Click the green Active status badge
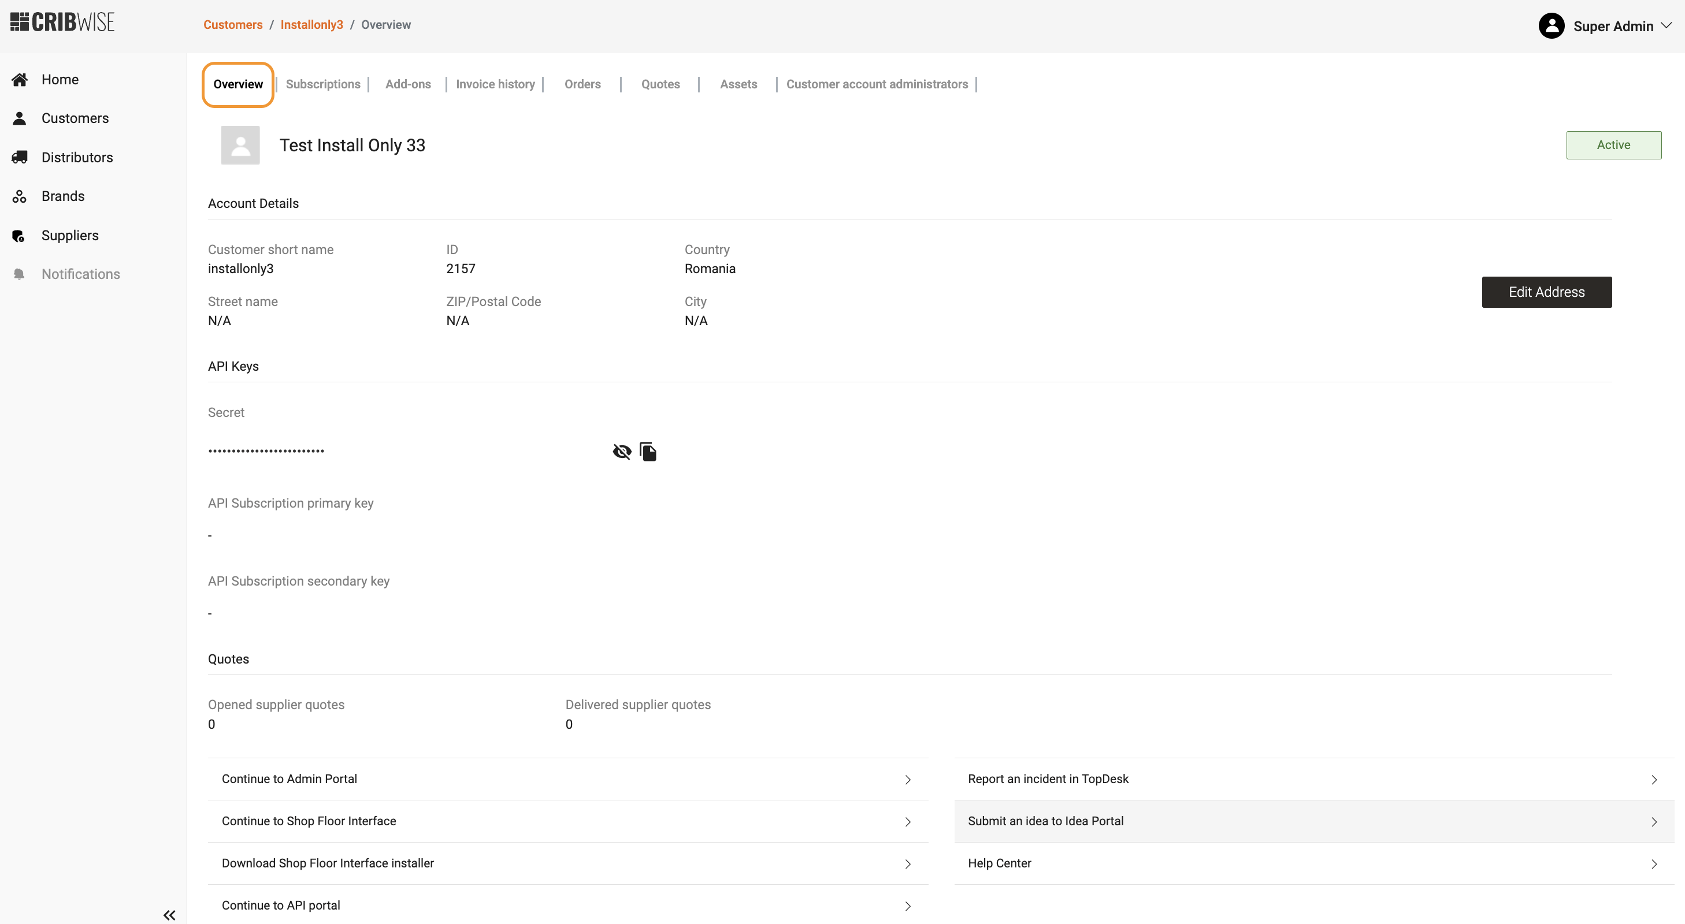The height and width of the screenshot is (924, 1685). coord(1613,145)
